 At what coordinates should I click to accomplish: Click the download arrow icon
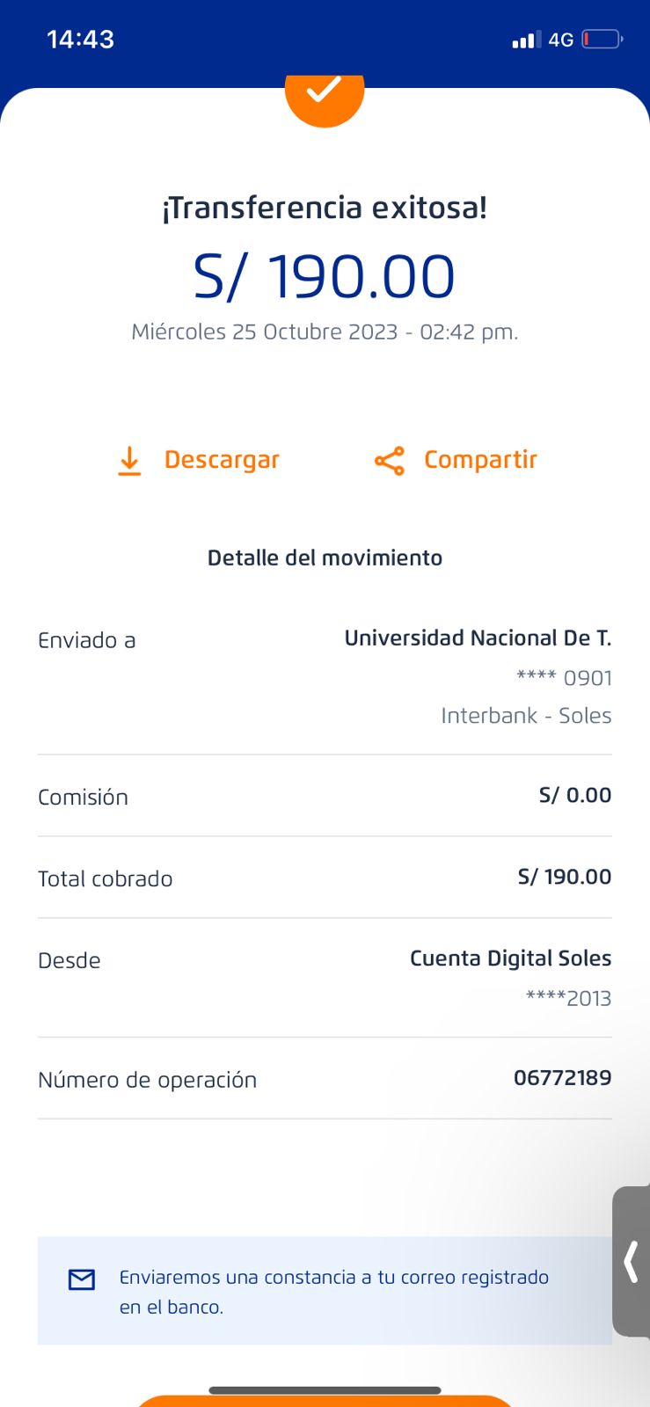pyautogui.click(x=129, y=461)
